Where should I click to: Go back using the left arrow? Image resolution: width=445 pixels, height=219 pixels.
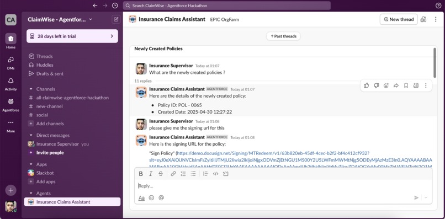(95, 6)
